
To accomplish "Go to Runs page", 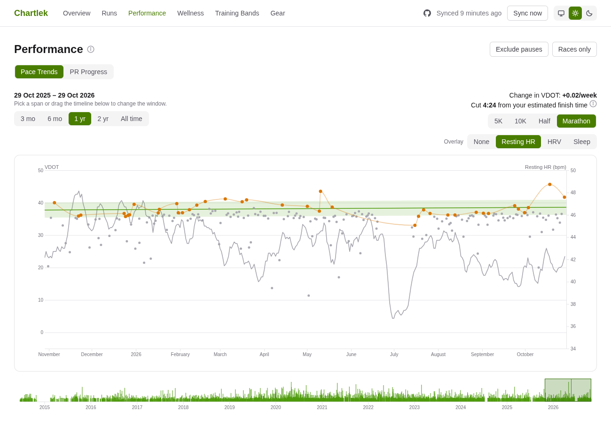I will click(x=110, y=13).
